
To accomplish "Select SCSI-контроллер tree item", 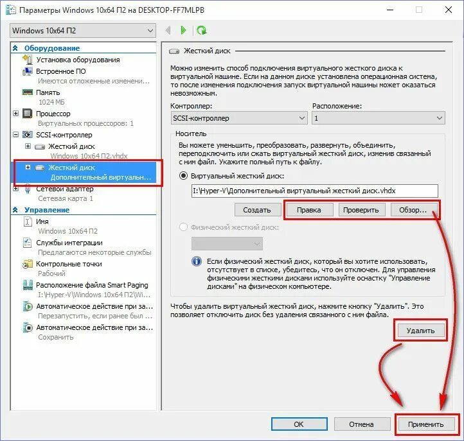I will tap(64, 135).
